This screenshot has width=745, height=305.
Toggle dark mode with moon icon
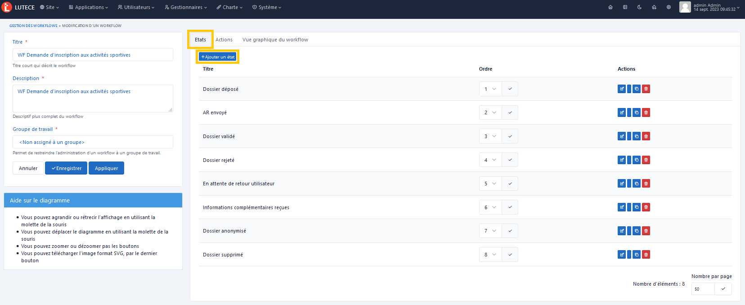639,7
